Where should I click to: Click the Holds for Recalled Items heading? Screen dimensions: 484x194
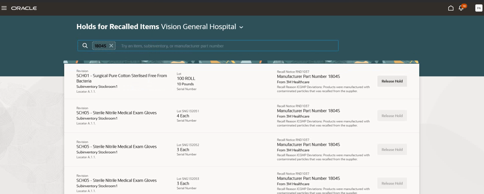(x=118, y=27)
